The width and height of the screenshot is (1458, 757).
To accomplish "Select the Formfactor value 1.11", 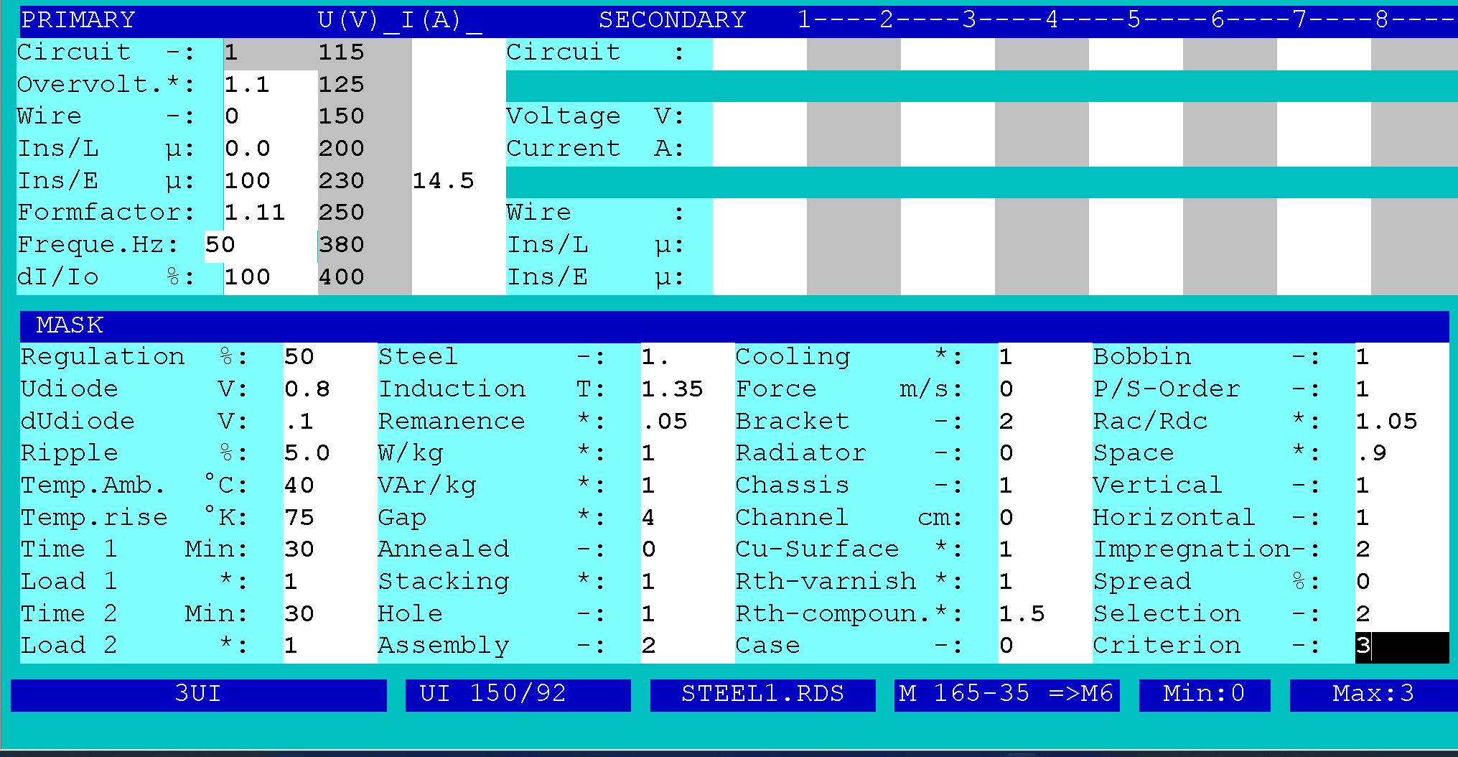I will [270, 213].
